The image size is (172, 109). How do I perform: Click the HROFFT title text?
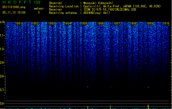(17, 2)
